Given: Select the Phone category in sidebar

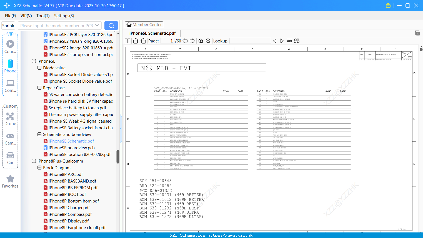Looking at the screenshot, I should tap(10, 66).
